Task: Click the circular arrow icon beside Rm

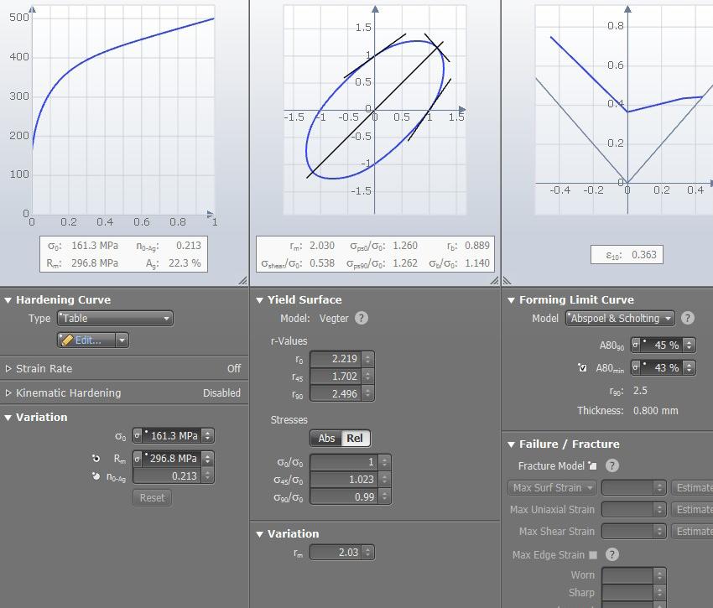Action: [x=96, y=459]
